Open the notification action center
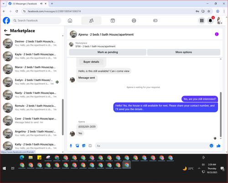The height and width of the screenshot is (183, 228). pyautogui.click(x=223, y=168)
